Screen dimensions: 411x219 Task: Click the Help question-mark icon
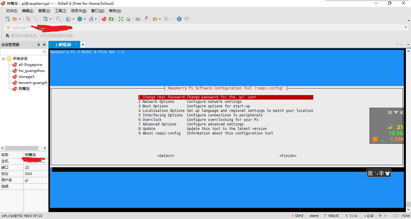click(179, 19)
